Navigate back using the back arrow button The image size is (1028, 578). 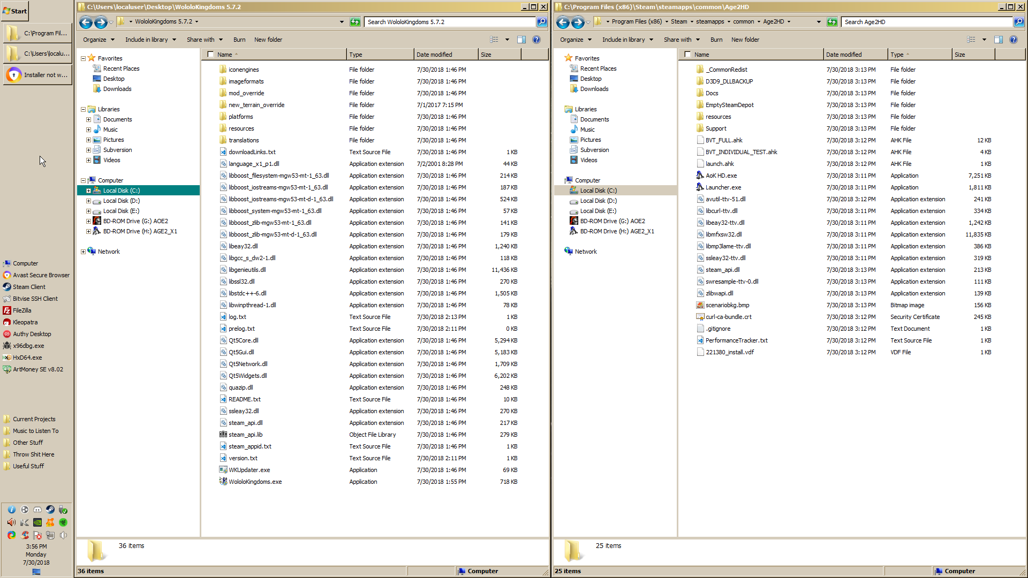[85, 22]
